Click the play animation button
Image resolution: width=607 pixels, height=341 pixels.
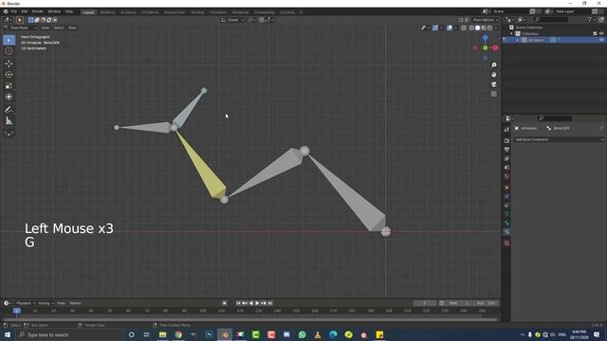257,303
